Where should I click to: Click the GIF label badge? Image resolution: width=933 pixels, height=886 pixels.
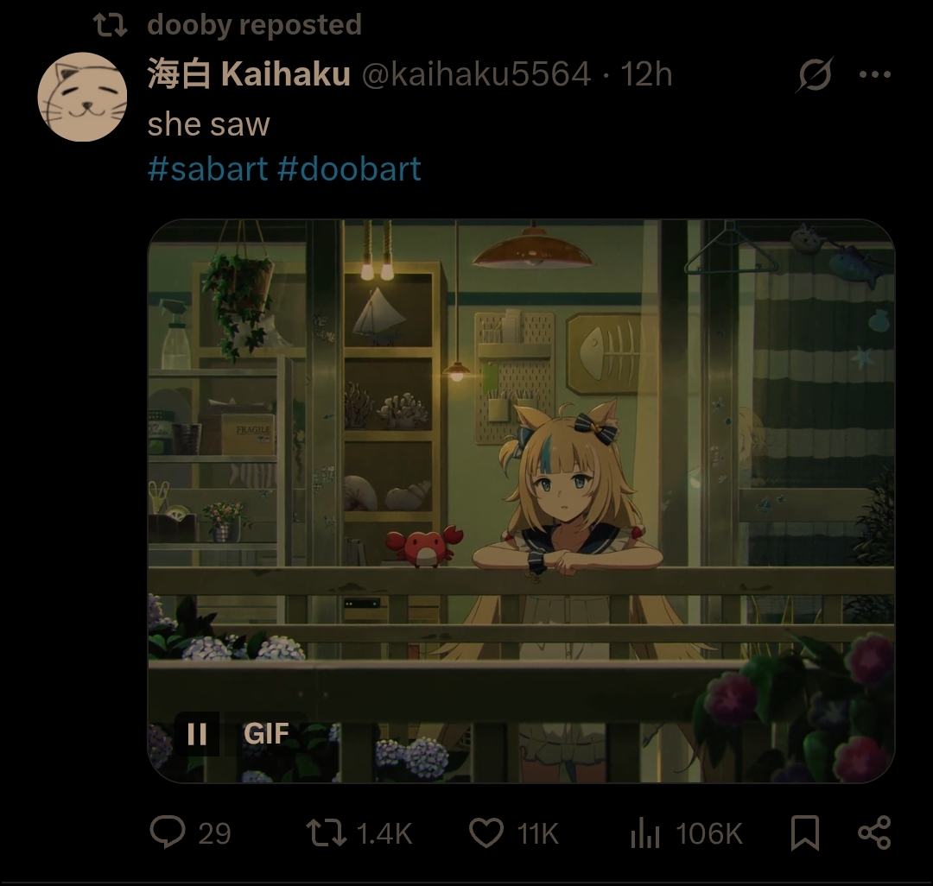point(266,734)
